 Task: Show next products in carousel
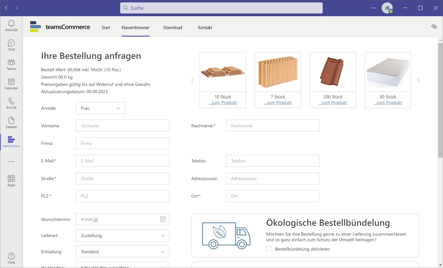click(x=418, y=80)
